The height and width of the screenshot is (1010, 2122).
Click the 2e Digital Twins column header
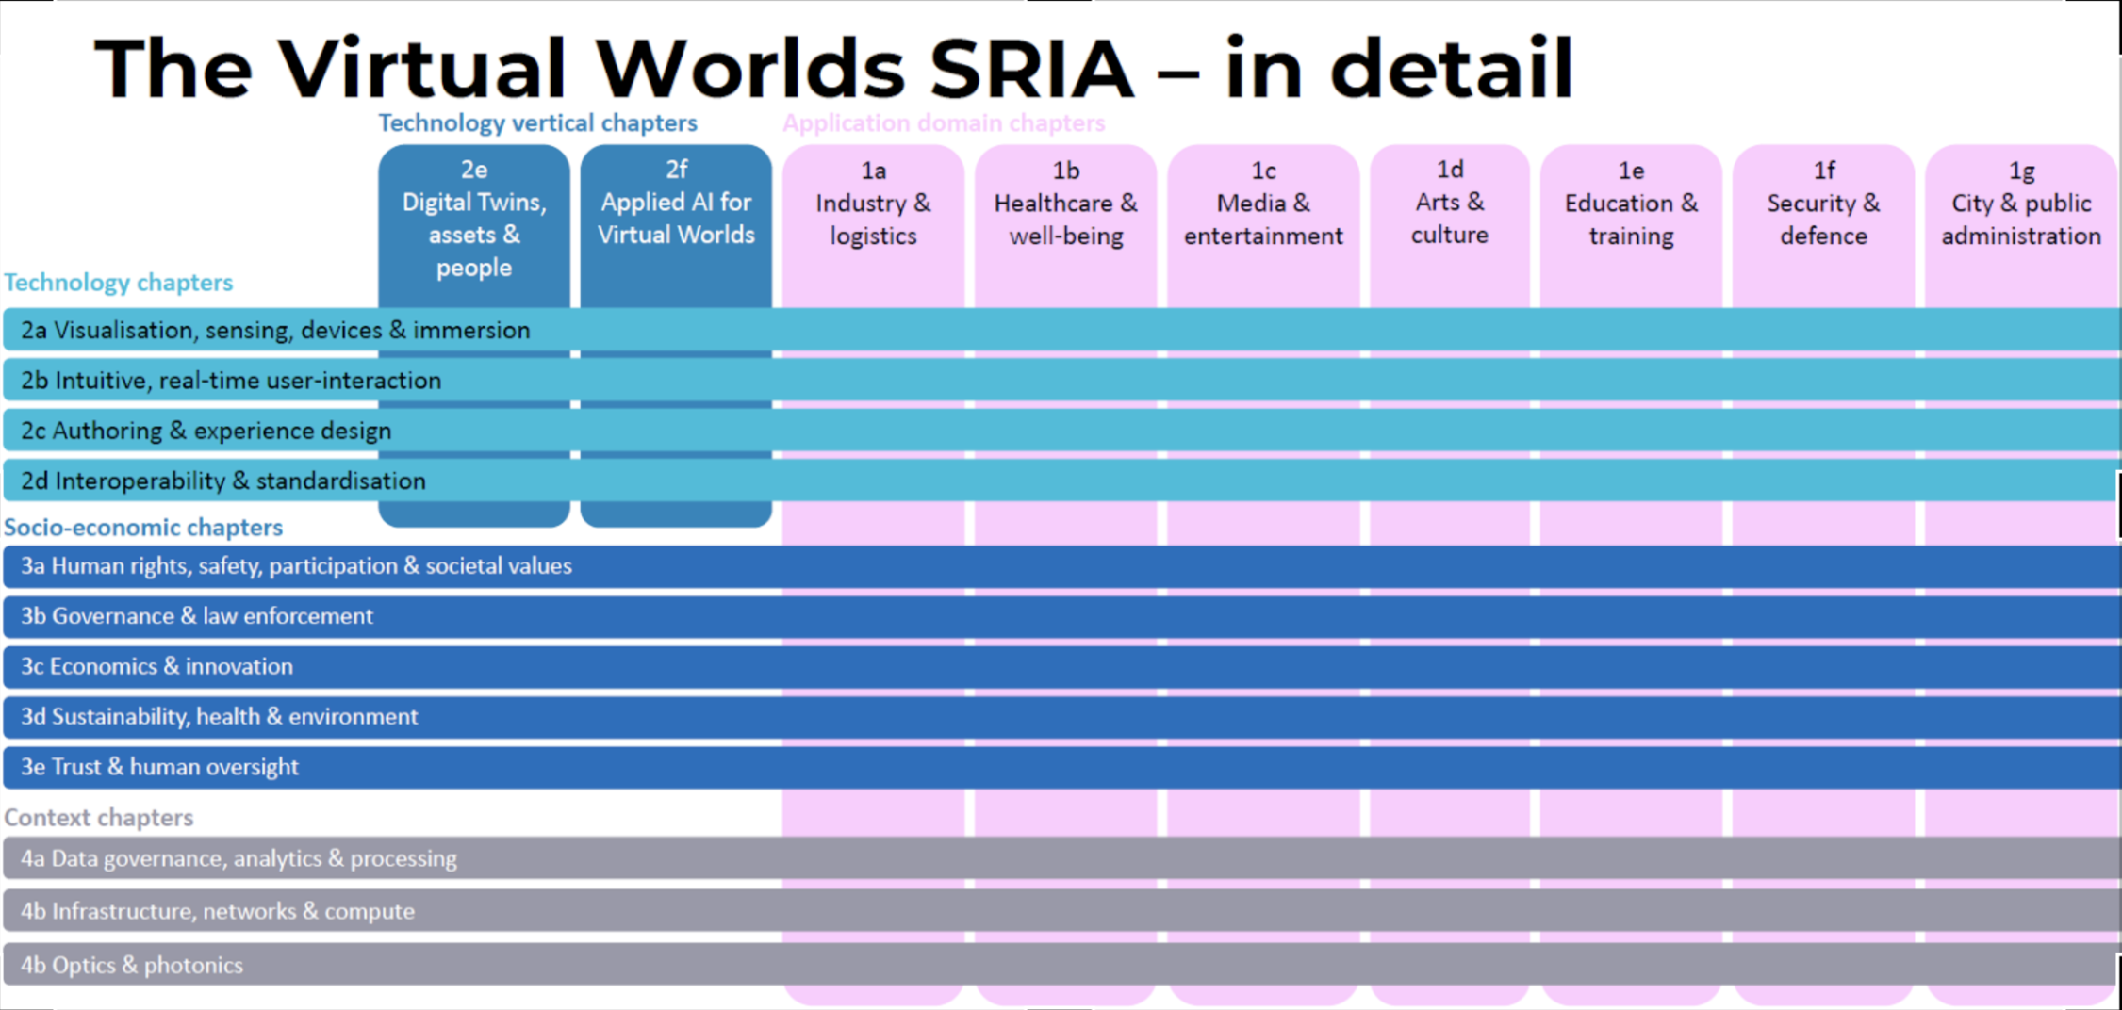coord(474,219)
